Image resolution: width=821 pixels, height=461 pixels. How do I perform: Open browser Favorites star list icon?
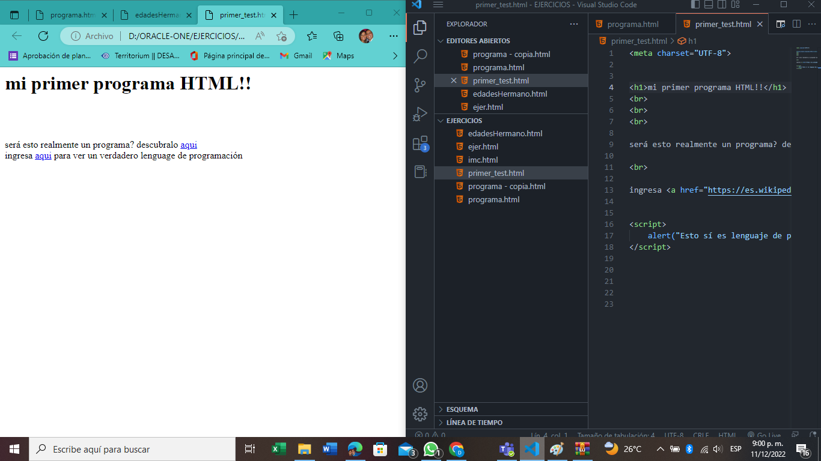[312, 36]
